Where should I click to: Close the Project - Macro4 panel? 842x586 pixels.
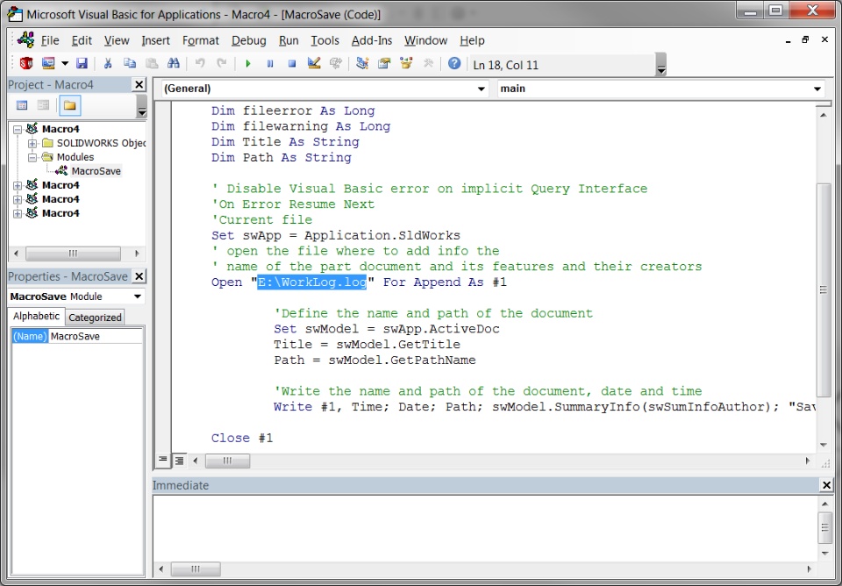coord(139,84)
